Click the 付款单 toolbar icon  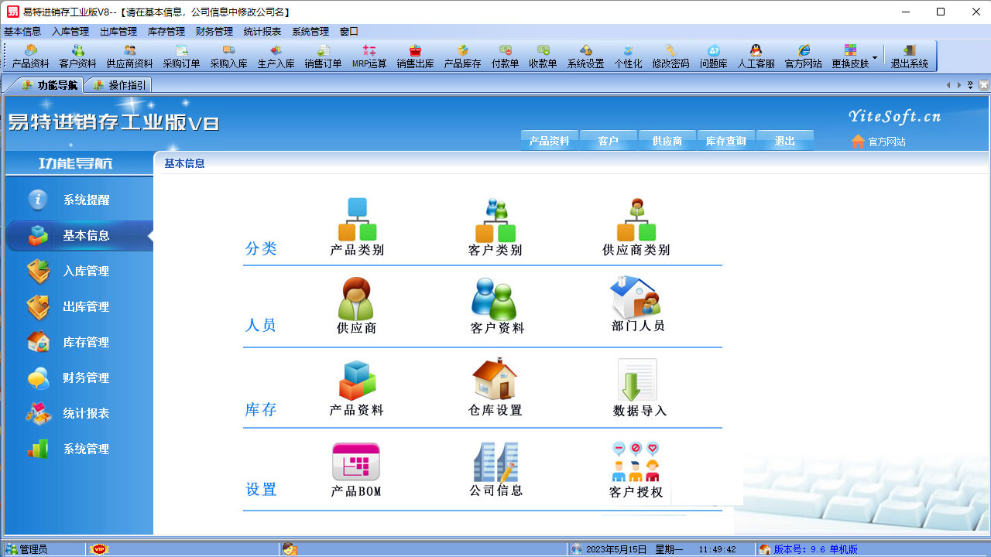505,56
